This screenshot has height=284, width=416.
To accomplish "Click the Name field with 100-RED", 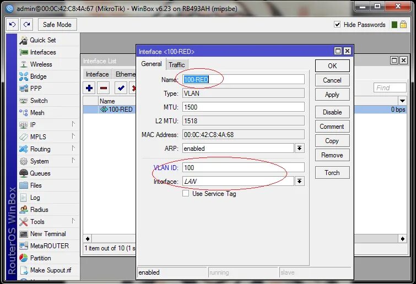I will (244, 79).
